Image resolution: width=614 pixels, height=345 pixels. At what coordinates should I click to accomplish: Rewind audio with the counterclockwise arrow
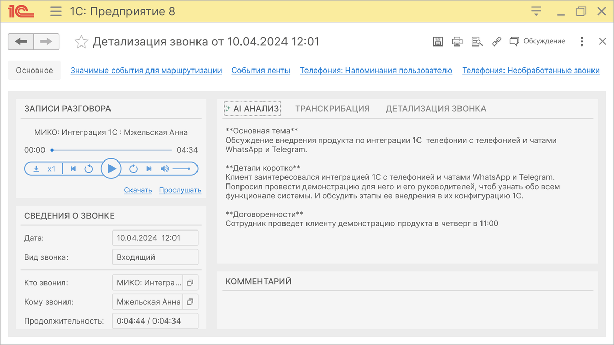89,169
